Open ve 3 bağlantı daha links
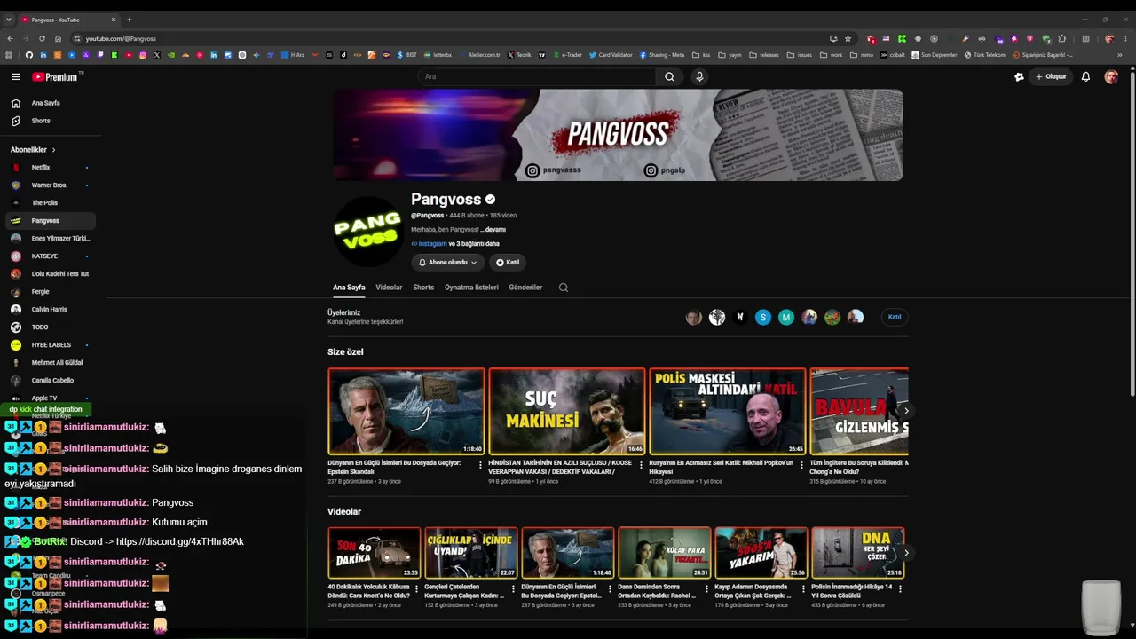Viewport: 1136px width, 639px height. (474, 244)
